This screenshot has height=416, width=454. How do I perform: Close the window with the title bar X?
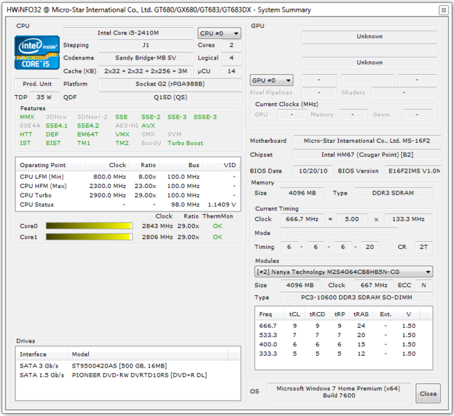point(444,10)
